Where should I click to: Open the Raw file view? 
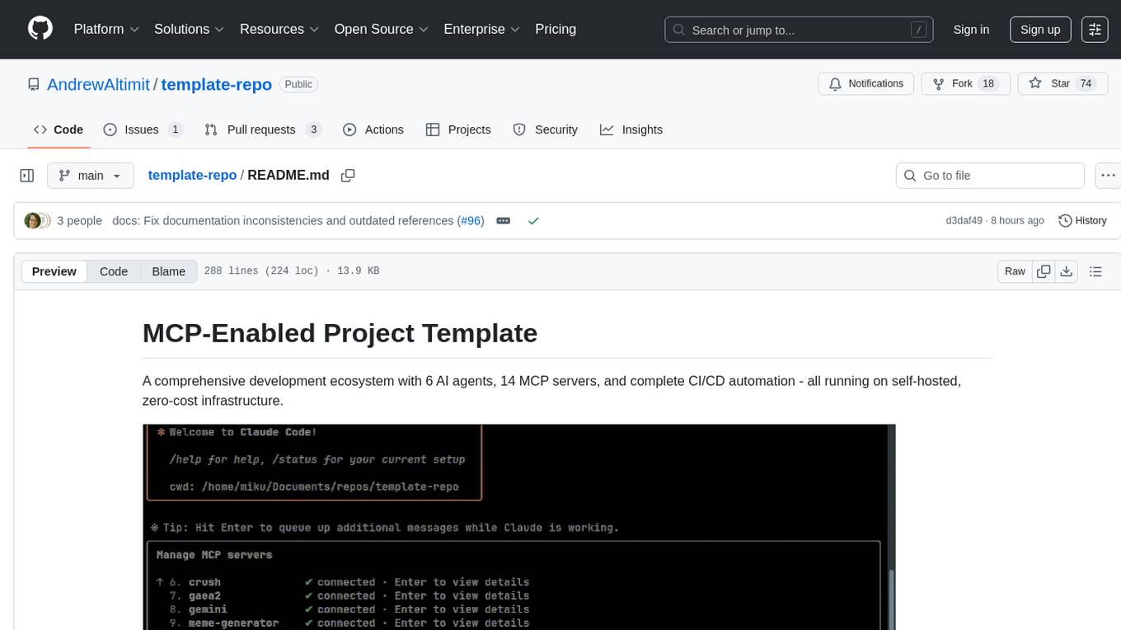tap(1015, 271)
